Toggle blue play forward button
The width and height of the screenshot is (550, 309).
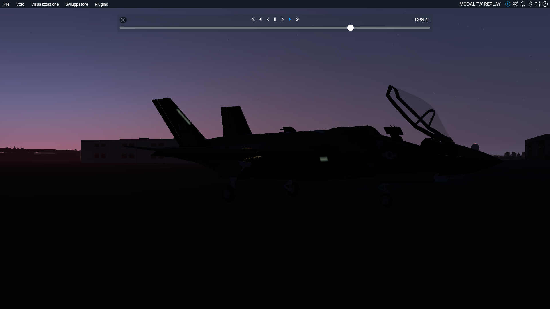[x=290, y=19]
